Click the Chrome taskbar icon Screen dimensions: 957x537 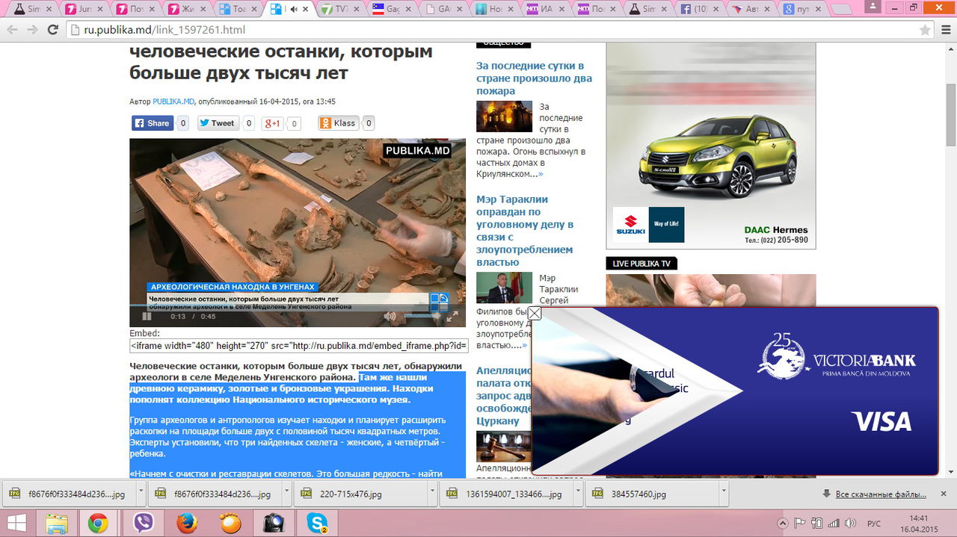(98, 523)
